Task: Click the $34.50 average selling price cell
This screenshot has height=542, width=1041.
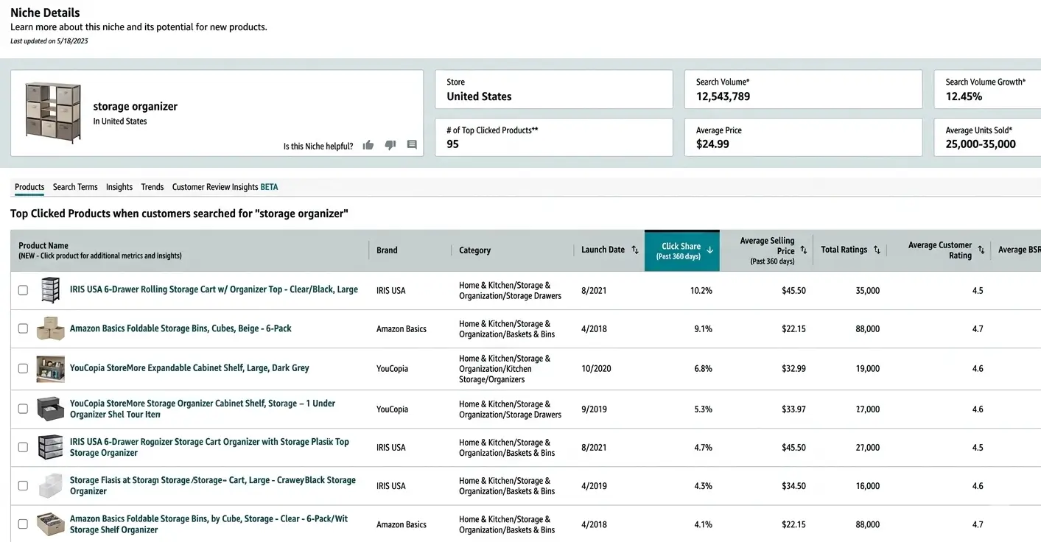Action: coord(793,486)
